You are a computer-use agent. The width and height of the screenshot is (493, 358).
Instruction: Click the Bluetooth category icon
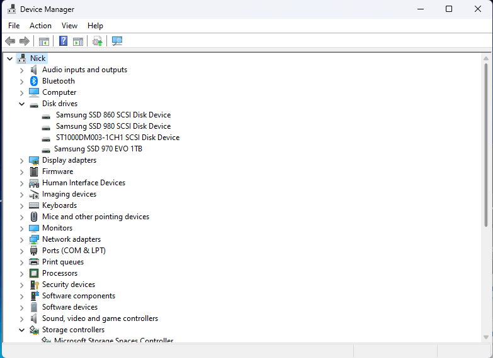tap(34, 81)
